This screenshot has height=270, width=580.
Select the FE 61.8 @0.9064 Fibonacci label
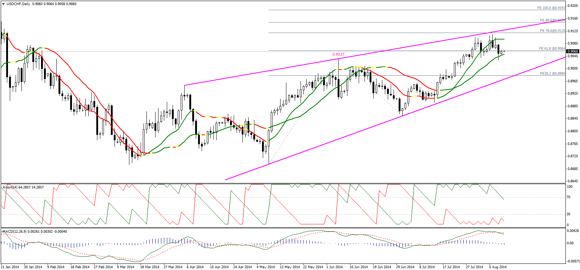(x=552, y=48)
